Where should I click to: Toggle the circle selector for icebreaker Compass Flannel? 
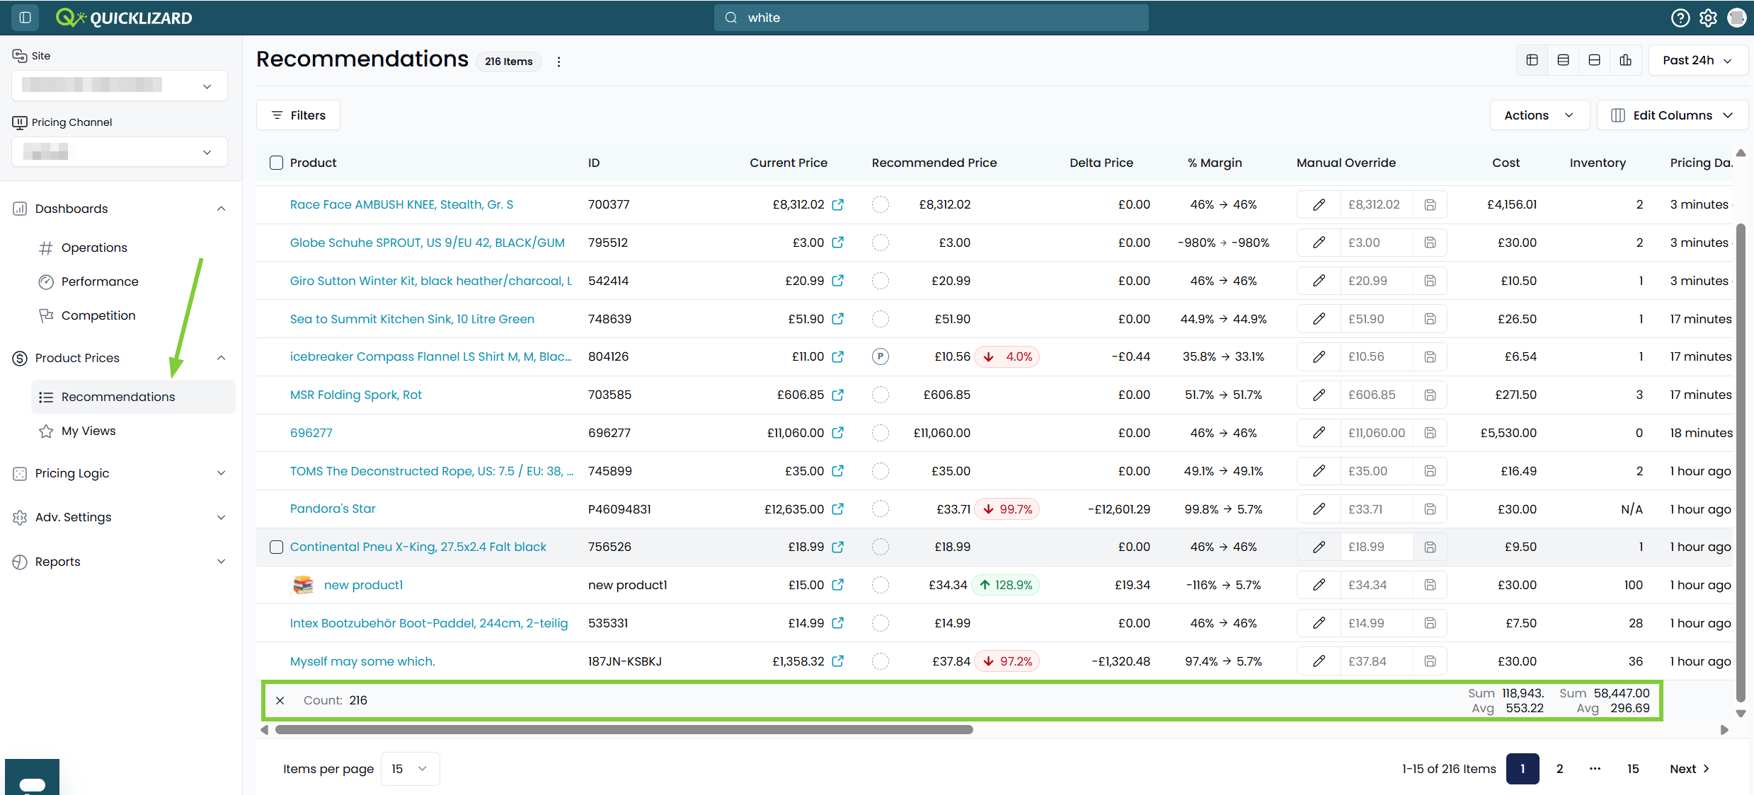coord(881,356)
